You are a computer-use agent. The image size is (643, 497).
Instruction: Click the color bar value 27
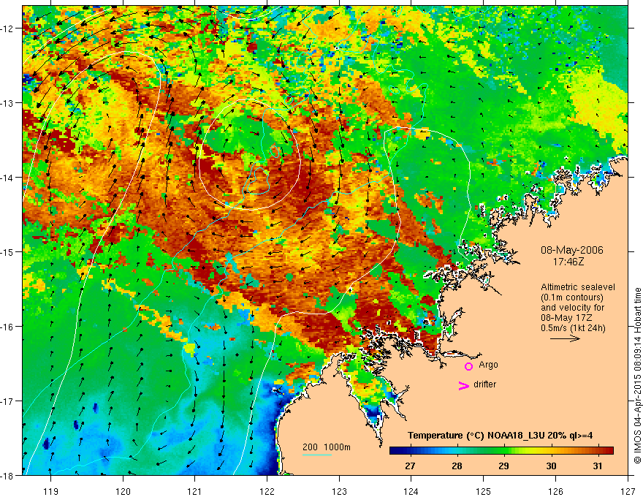pyautogui.click(x=410, y=466)
